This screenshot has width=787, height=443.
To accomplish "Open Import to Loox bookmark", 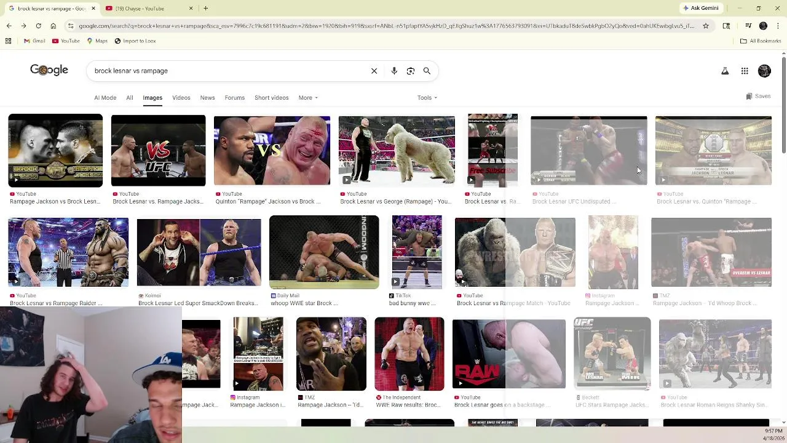I will (x=135, y=41).
